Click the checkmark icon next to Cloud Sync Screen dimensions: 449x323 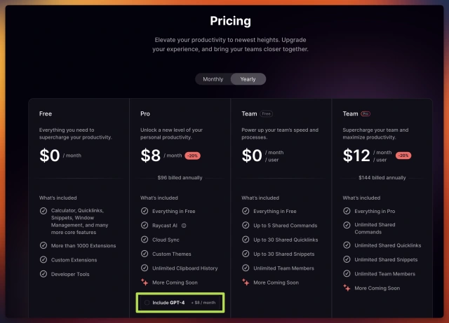[145, 240]
